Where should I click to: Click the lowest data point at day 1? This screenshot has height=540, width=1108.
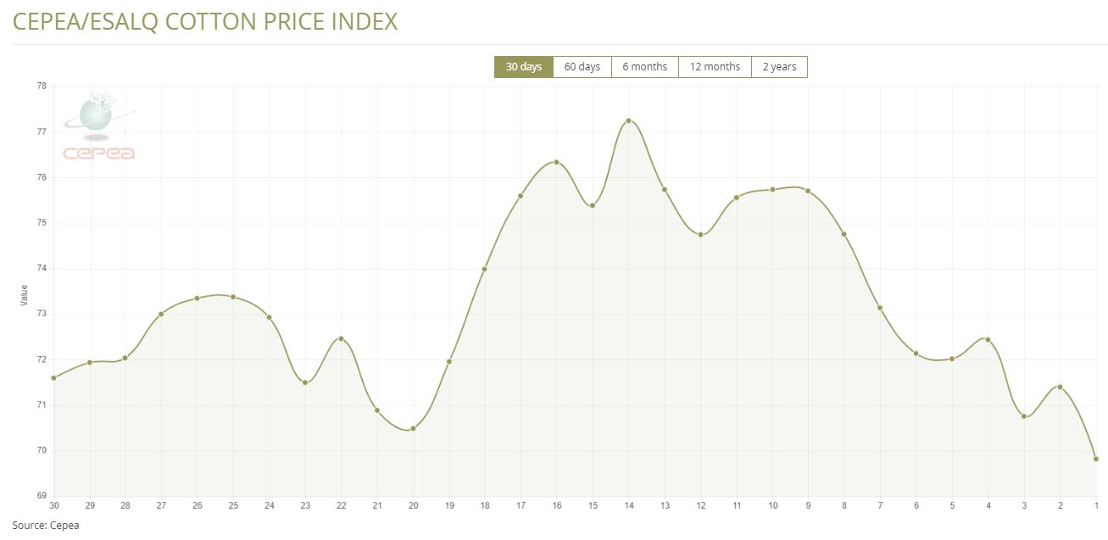pyautogui.click(x=1096, y=459)
